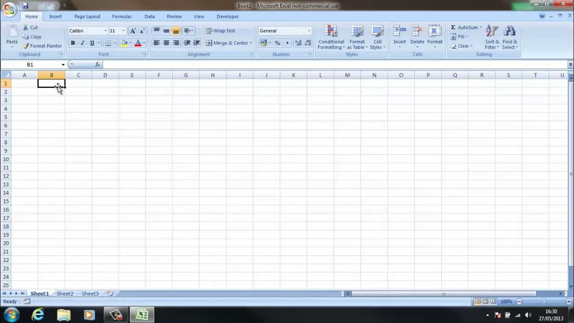
Task: Click Decrease Decimal
Action: pyautogui.click(x=308, y=43)
